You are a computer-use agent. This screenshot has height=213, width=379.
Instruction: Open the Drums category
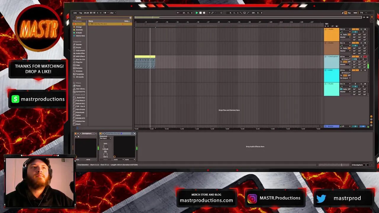click(x=78, y=47)
